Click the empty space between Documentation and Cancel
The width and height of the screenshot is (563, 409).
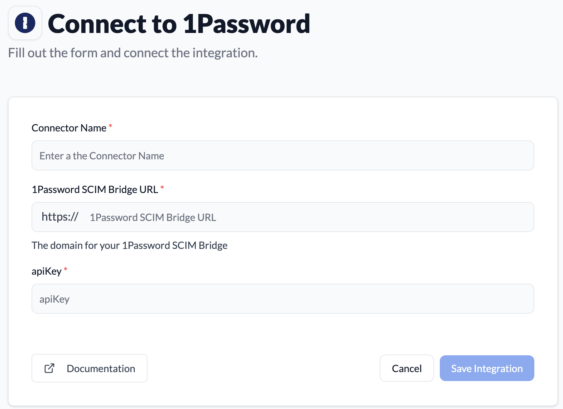point(263,368)
